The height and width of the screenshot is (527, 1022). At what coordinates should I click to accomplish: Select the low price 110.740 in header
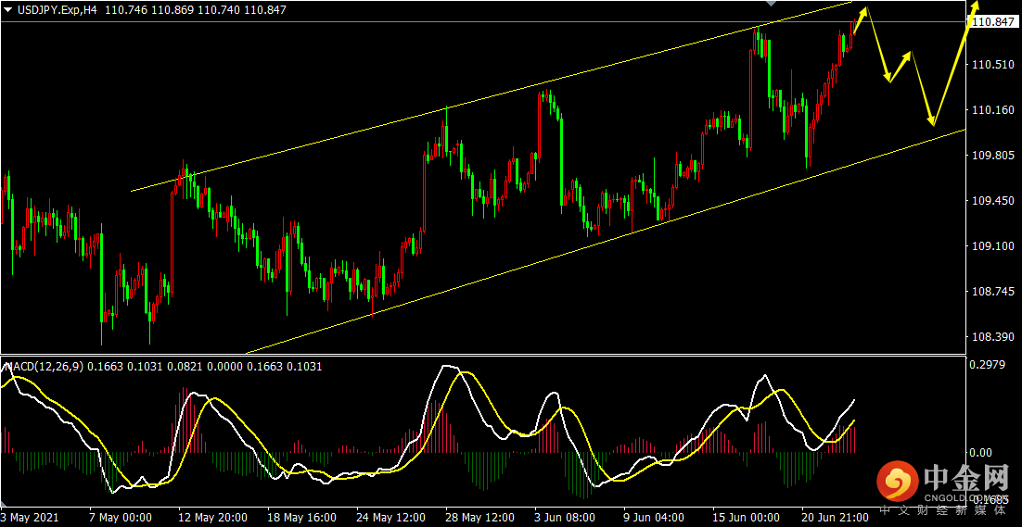(218, 10)
